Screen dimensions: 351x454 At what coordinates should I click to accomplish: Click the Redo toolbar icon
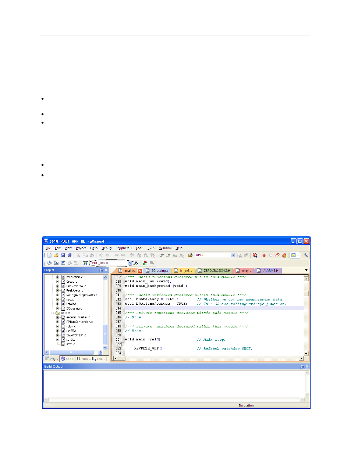tap(107, 255)
